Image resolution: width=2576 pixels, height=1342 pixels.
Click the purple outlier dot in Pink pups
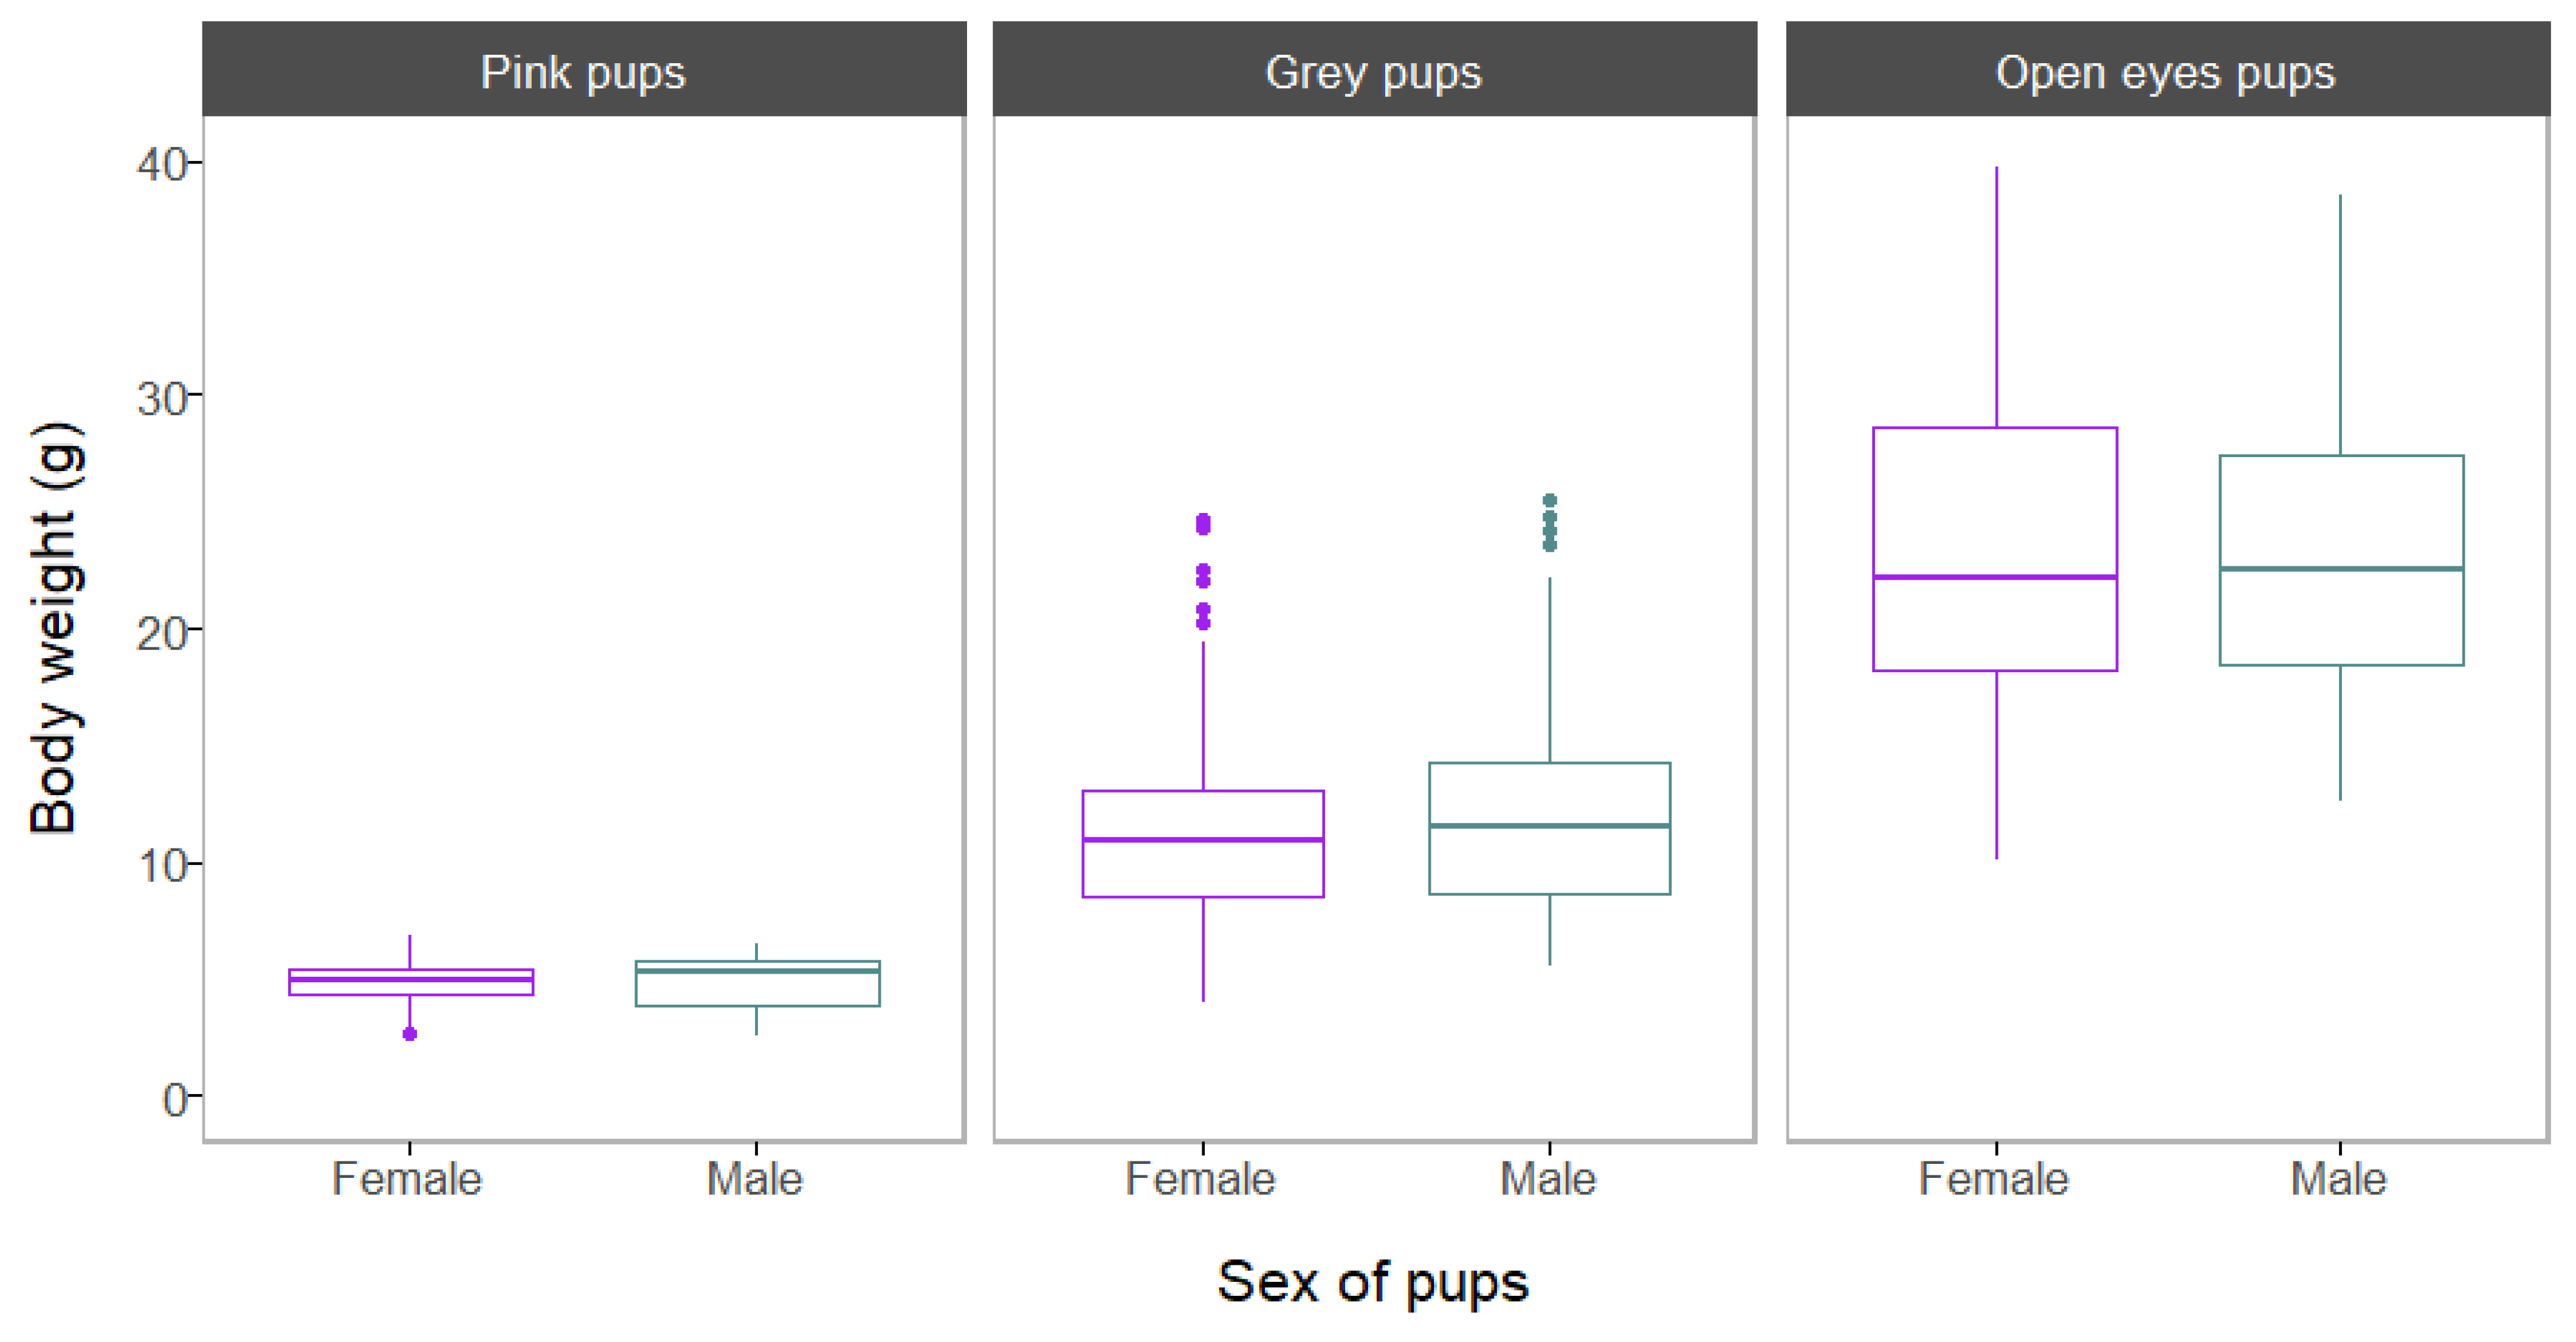[410, 1033]
